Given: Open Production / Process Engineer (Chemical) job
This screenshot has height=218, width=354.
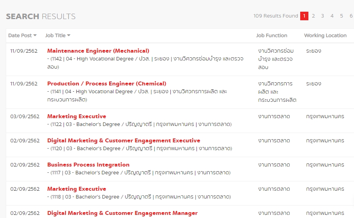Looking at the screenshot, I should pyautogui.click(x=106, y=83).
